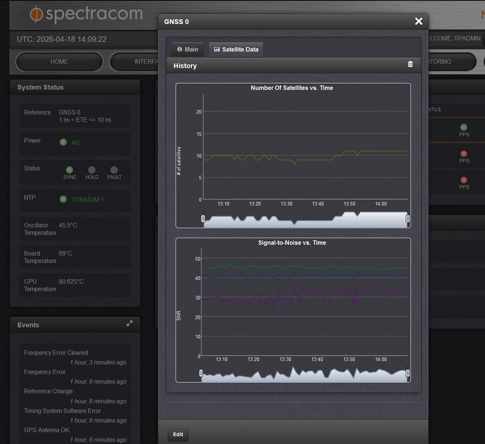Image resolution: width=485 pixels, height=444 pixels.
Task: Open the HOME navigation menu
Action: tap(59, 62)
